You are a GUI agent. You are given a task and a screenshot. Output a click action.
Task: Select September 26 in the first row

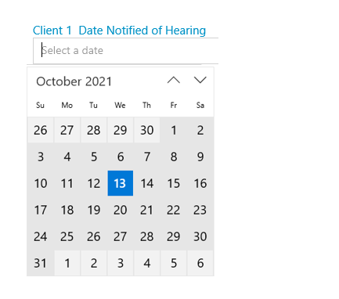(41, 130)
